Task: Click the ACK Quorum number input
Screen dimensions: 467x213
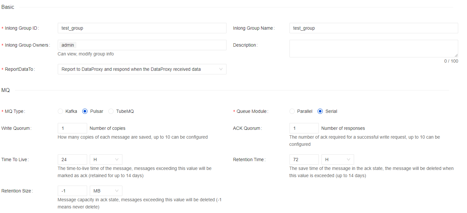Action: coord(304,128)
